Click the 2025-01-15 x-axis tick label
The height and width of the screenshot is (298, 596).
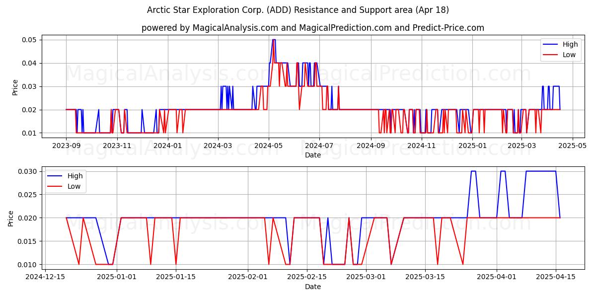tap(176, 277)
